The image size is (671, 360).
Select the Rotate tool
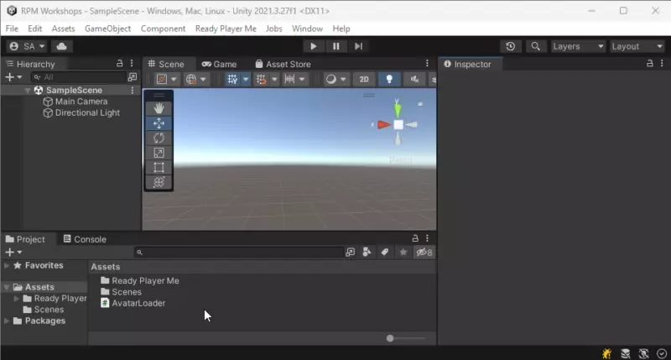click(159, 138)
